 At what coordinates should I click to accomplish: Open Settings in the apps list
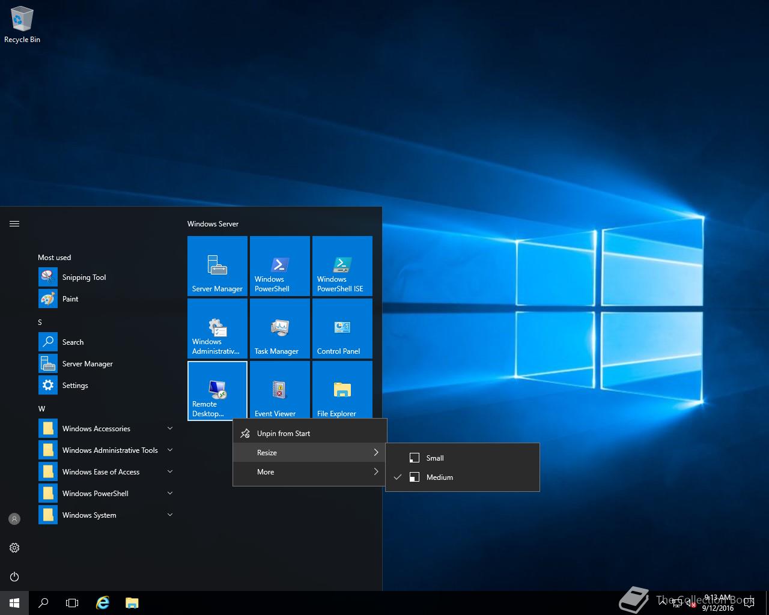point(106,386)
